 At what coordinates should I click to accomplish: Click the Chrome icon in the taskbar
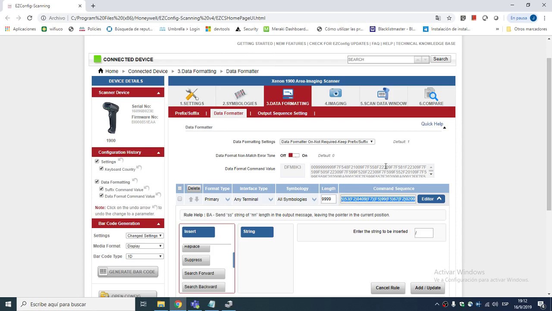(x=178, y=304)
